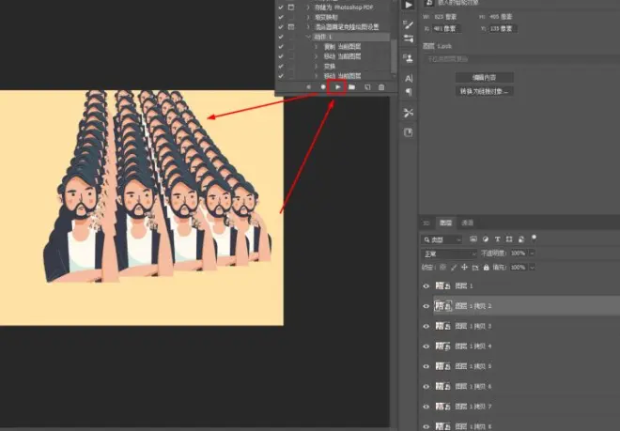
Task: Hide layer 图层 1 拷贝 6 with eye icon
Action: coord(426,386)
